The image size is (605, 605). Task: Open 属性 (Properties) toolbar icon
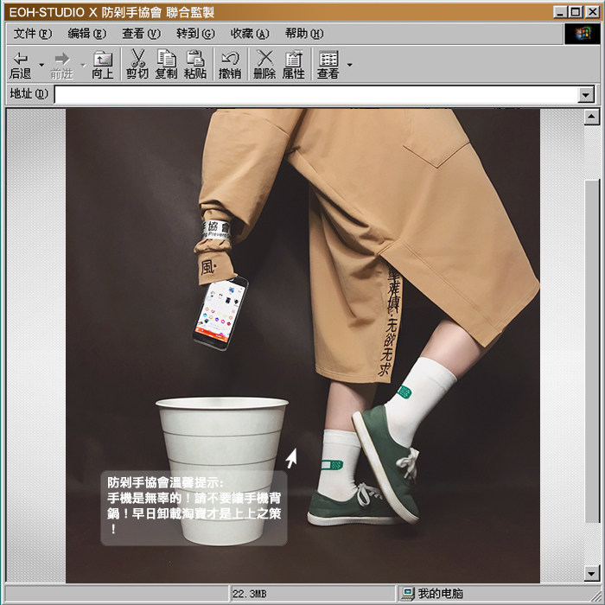coord(294,59)
